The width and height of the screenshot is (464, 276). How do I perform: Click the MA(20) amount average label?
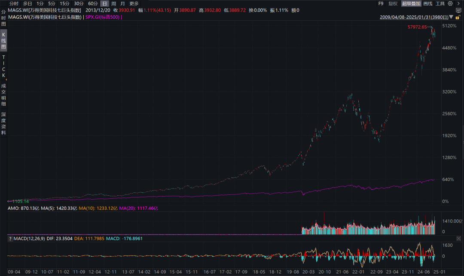point(138,208)
